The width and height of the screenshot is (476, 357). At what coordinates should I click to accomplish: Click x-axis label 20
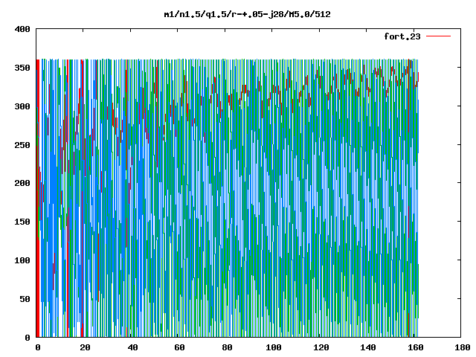pos(85,347)
